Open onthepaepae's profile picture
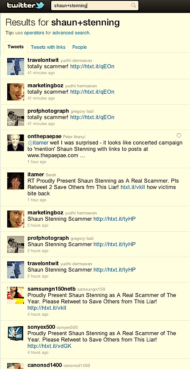The width and height of the screenshot is (190, 369). [16, 143]
